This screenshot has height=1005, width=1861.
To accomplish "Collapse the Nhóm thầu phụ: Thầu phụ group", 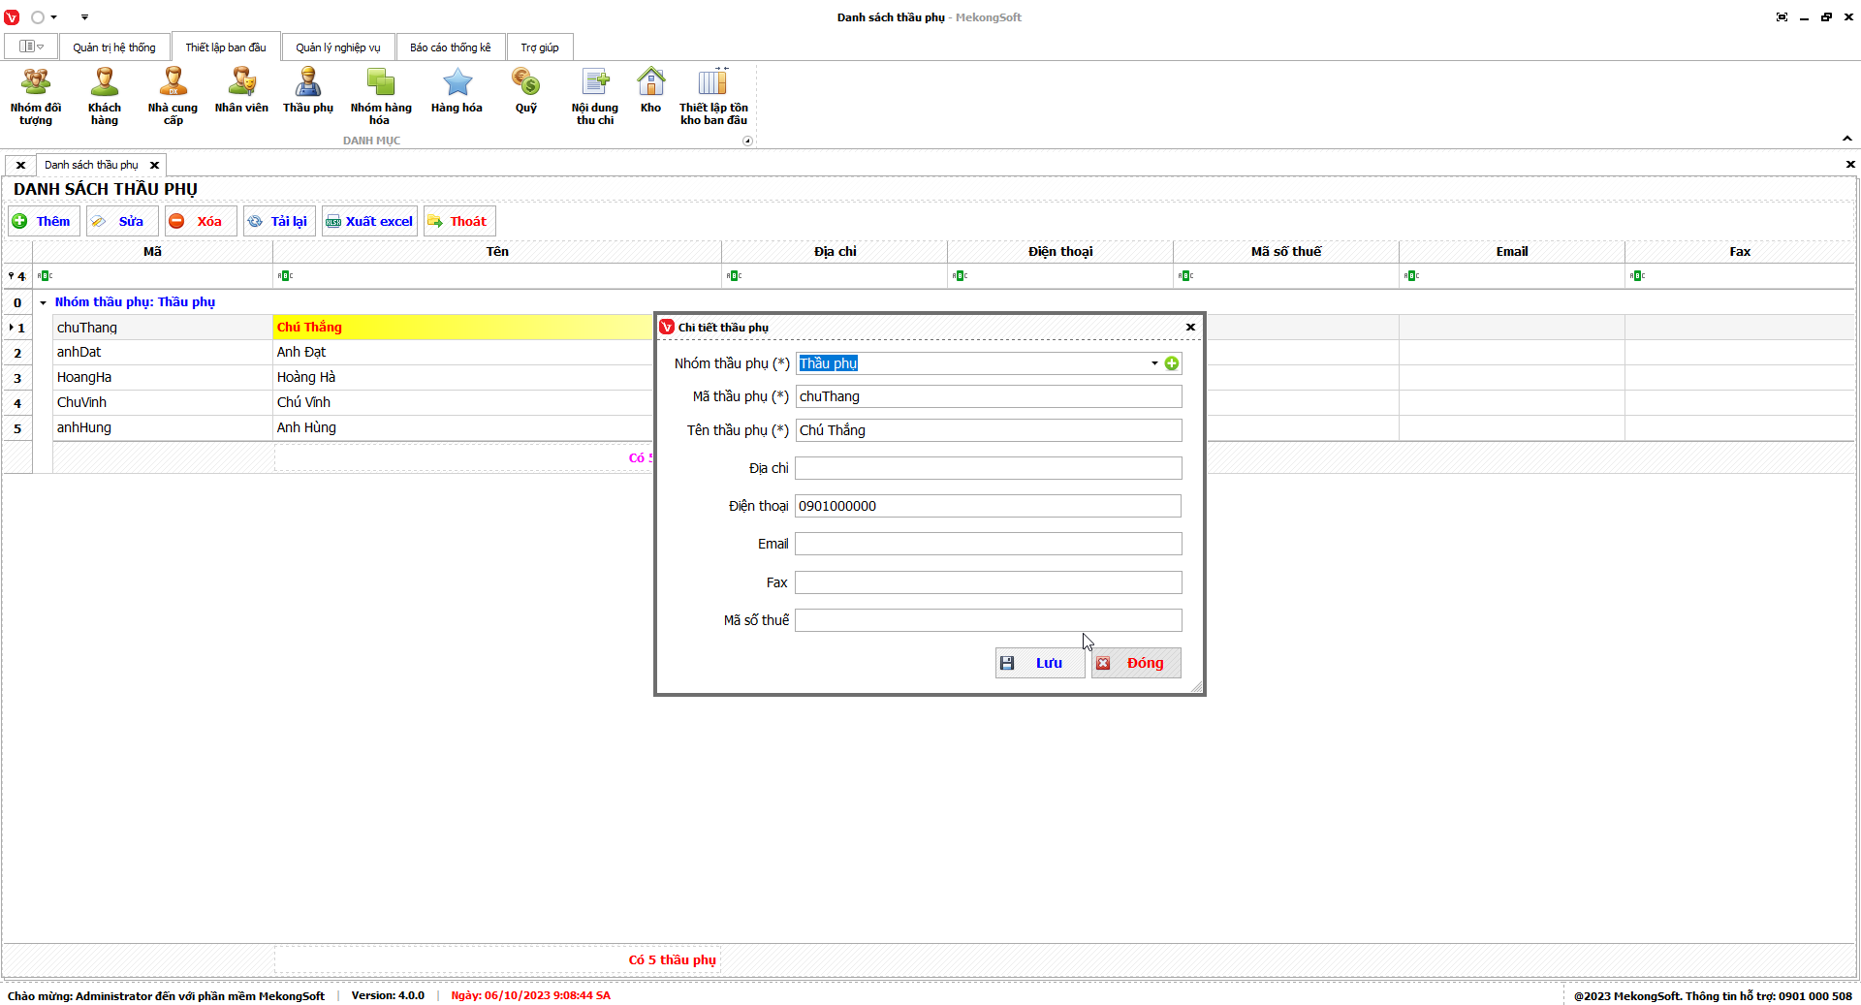I will (44, 302).
